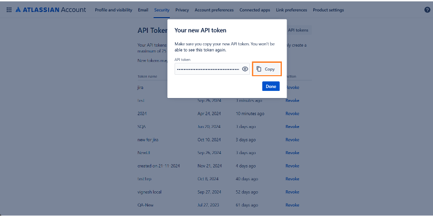The width and height of the screenshot is (433, 216).
Task: Click the masked API token field
Action: 208,69
